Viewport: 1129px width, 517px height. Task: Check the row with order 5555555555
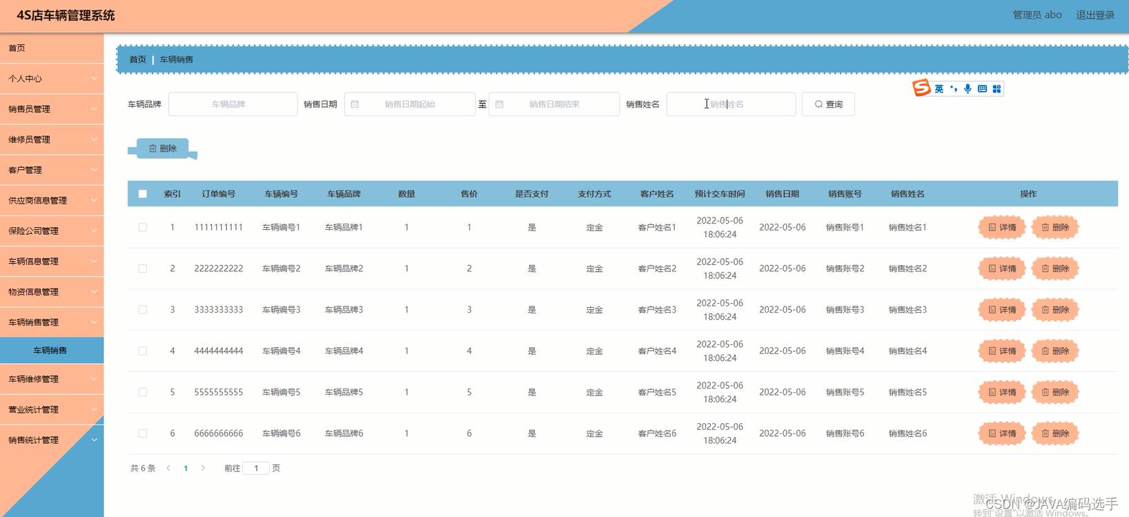point(143,392)
